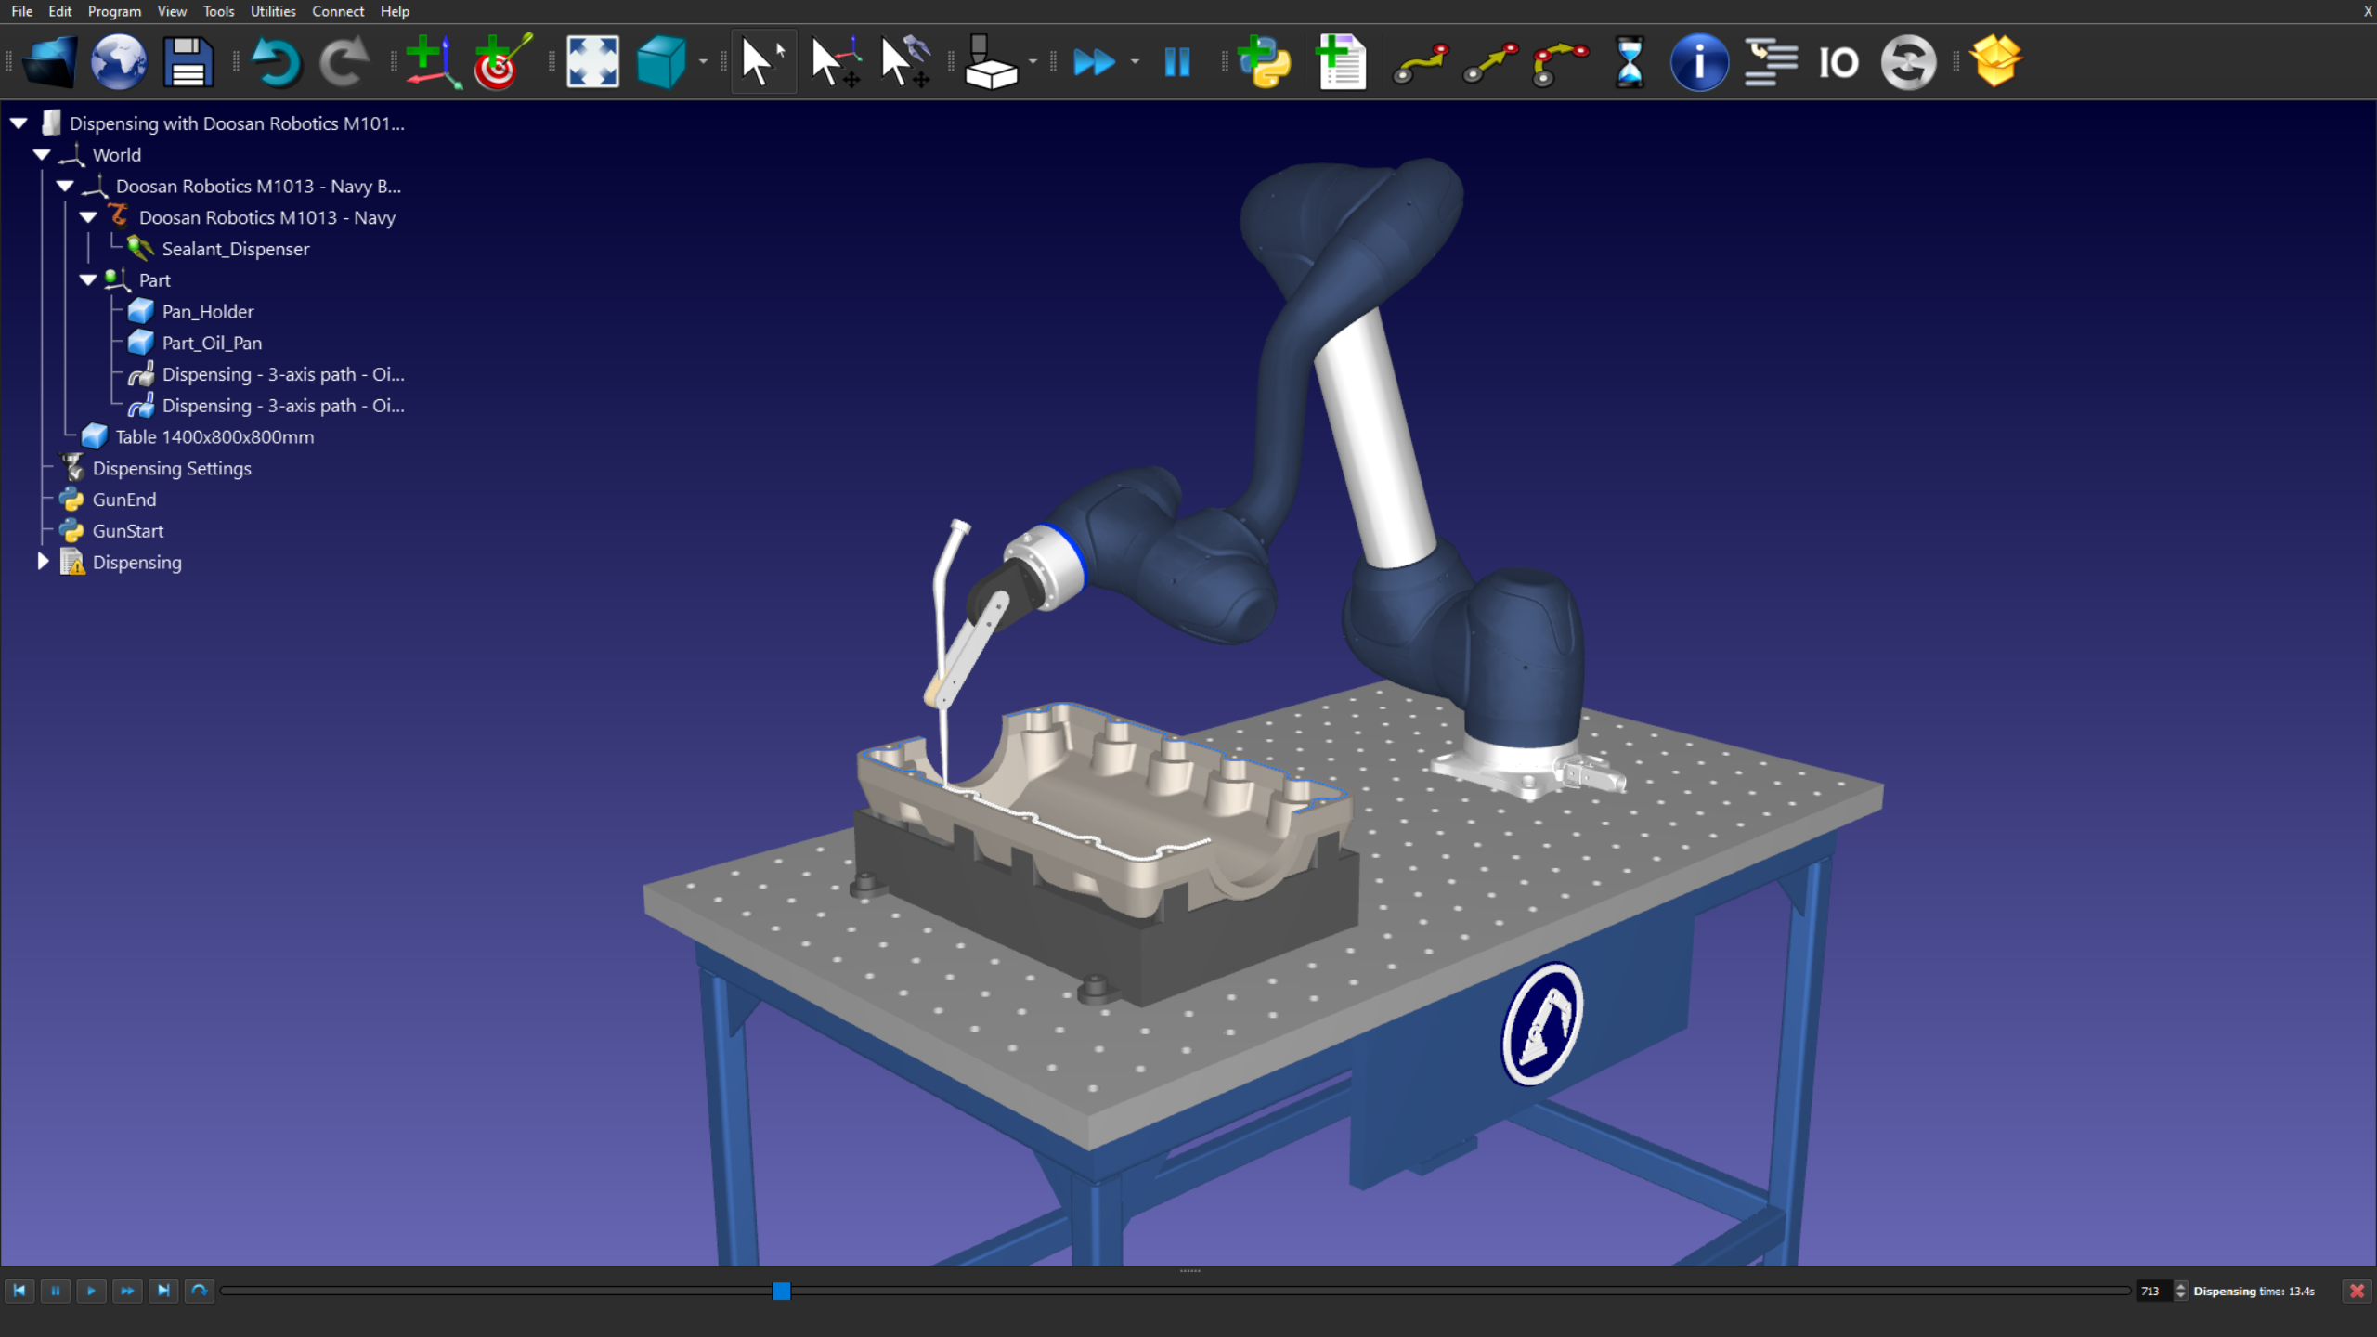The image size is (2377, 1337).
Task: Toggle loop playback in the simulation bar
Action: pyautogui.click(x=199, y=1291)
